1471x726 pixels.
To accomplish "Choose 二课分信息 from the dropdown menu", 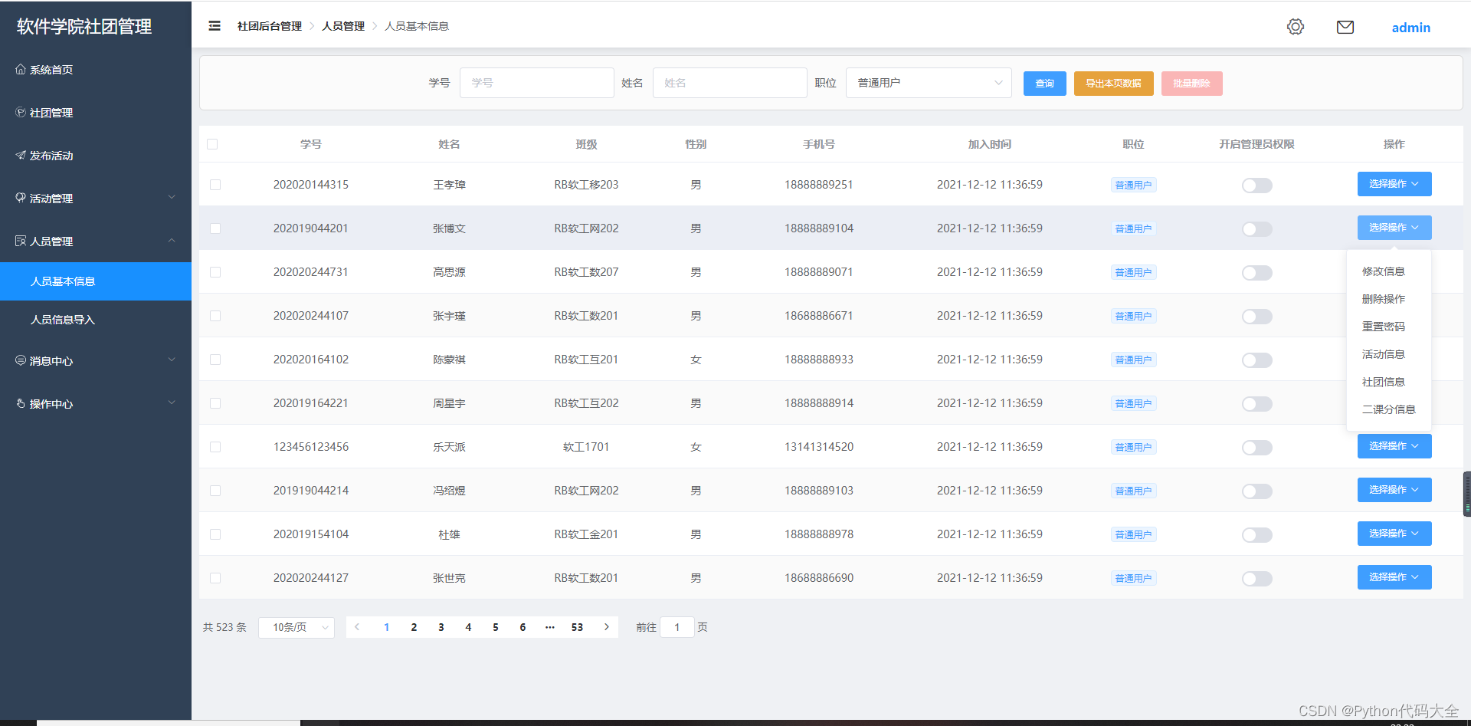I will click(x=1388, y=409).
